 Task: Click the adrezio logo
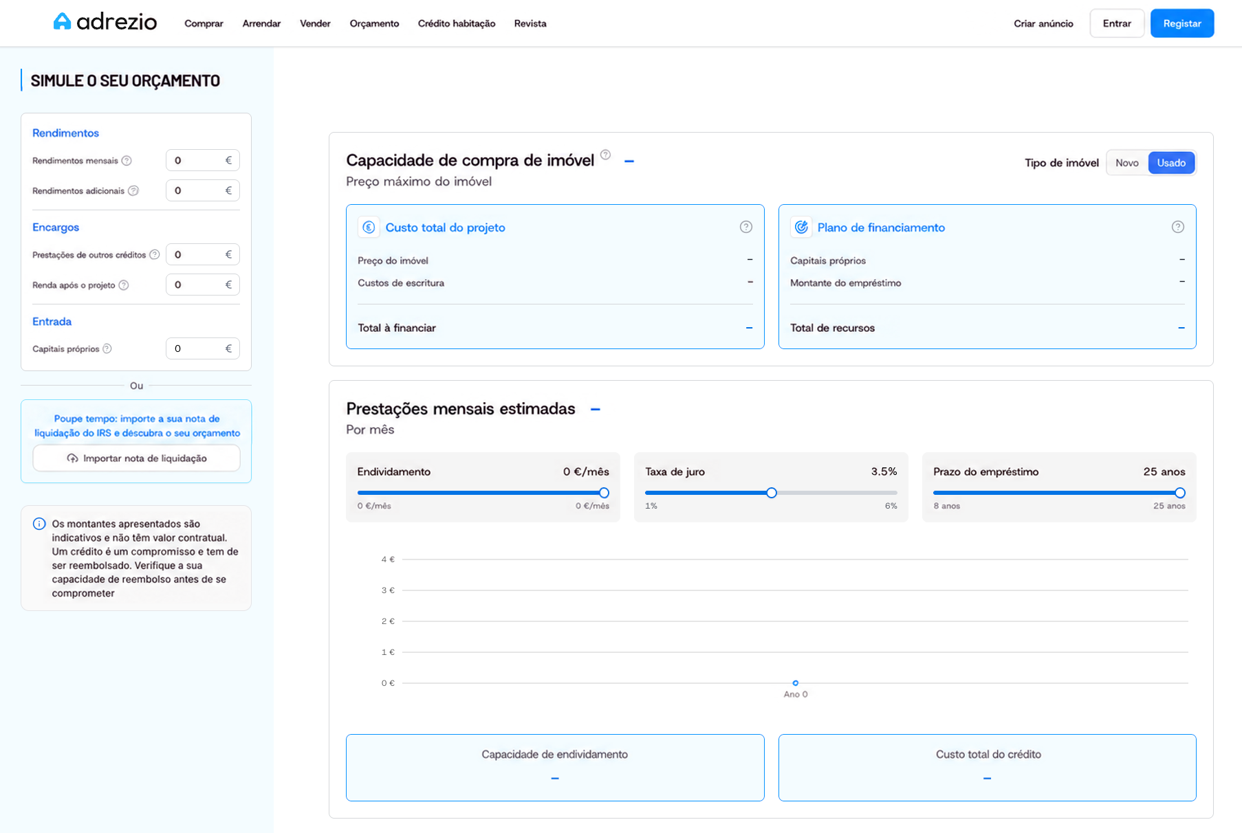click(x=105, y=22)
